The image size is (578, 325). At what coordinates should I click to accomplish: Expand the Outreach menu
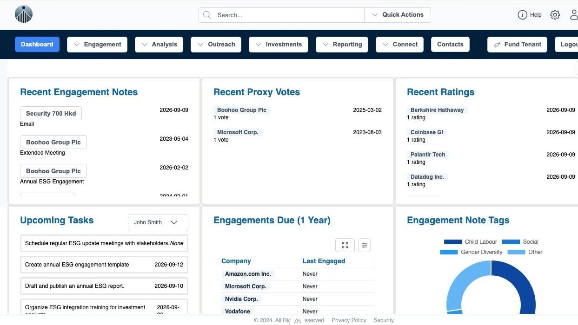click(x=216, y=45)
